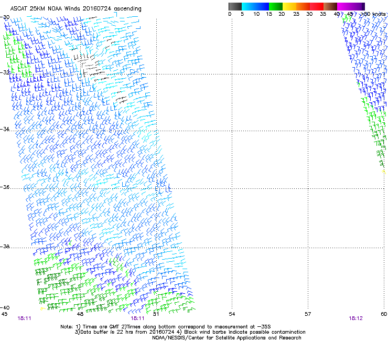Click the '60' longitude axis label
Viewport: 388px width, 341px height.
[384, 314]
